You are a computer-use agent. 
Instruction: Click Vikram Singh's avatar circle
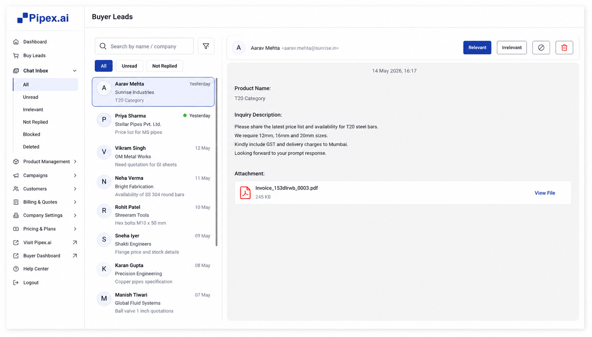click(x=104, y=152)
